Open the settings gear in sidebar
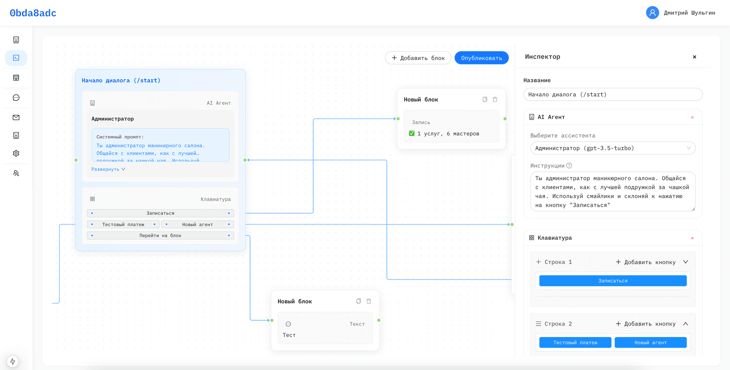Screen dimensions: 730x370 click(x=16, y=153)
